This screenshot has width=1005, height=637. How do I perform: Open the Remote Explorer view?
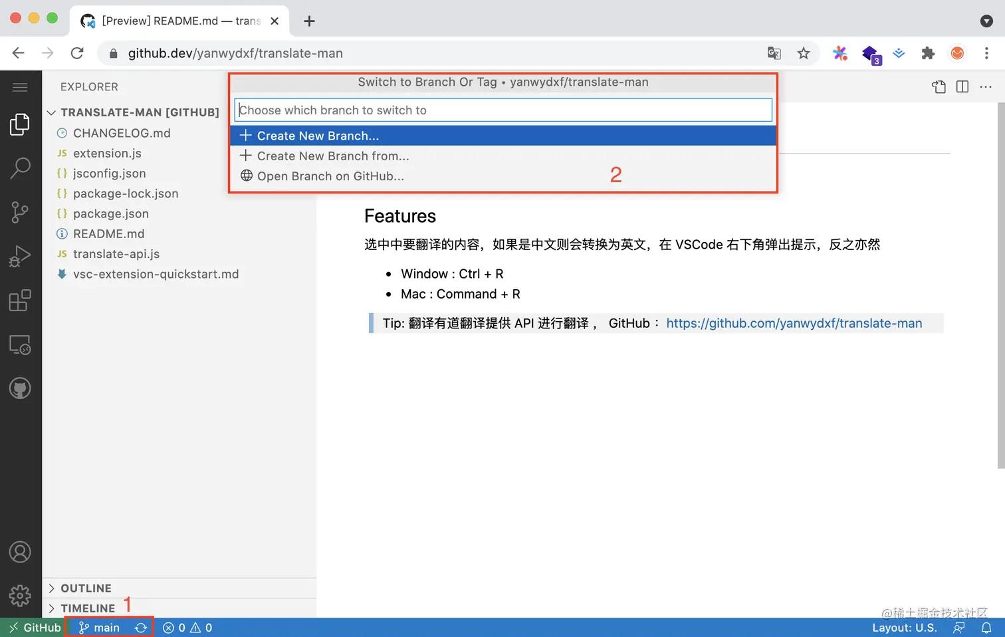click(x=20, y=344)
